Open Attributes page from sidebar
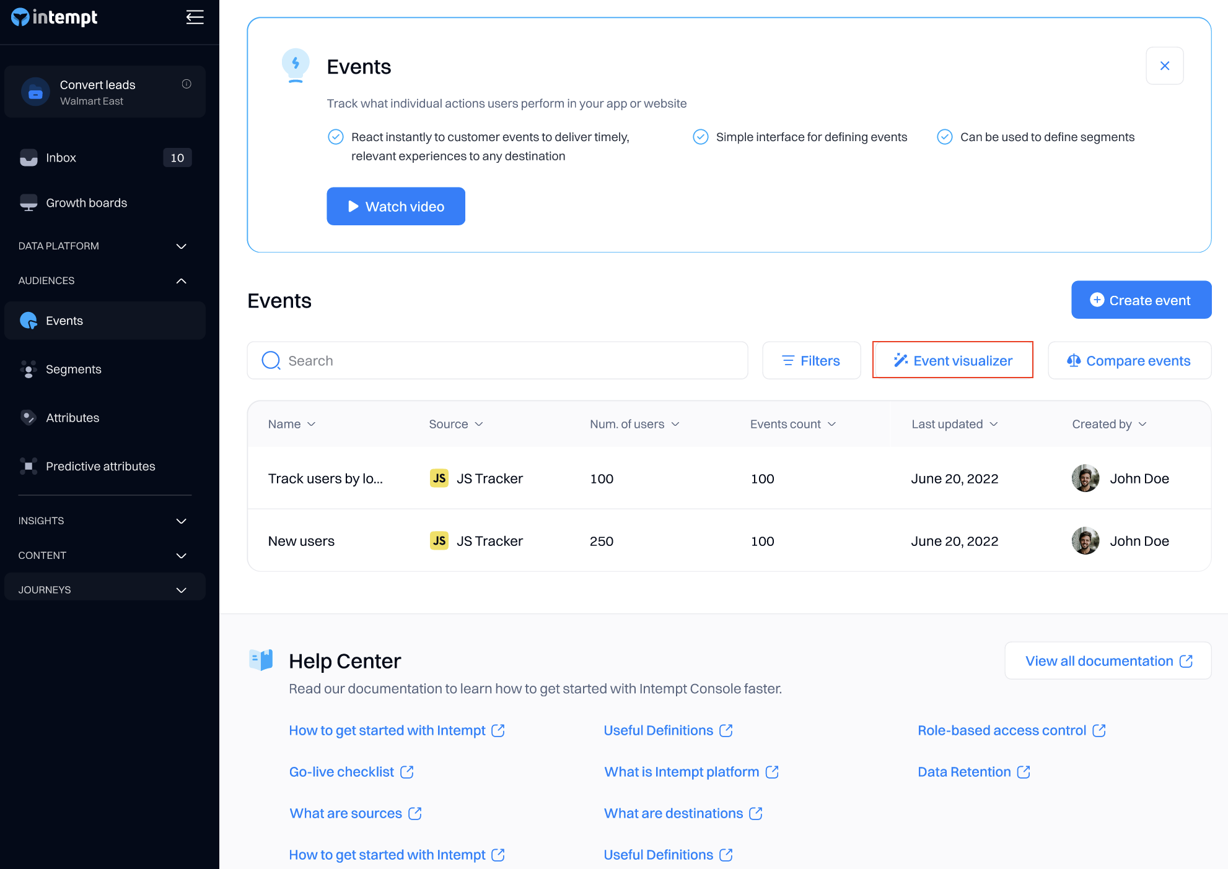This screenshot has height=869, width=1228. coord(72,418)
